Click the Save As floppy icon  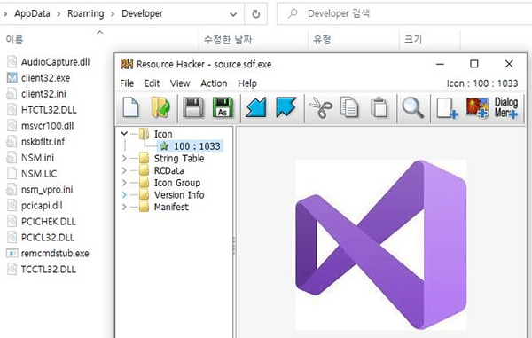[x=223, y=107]
